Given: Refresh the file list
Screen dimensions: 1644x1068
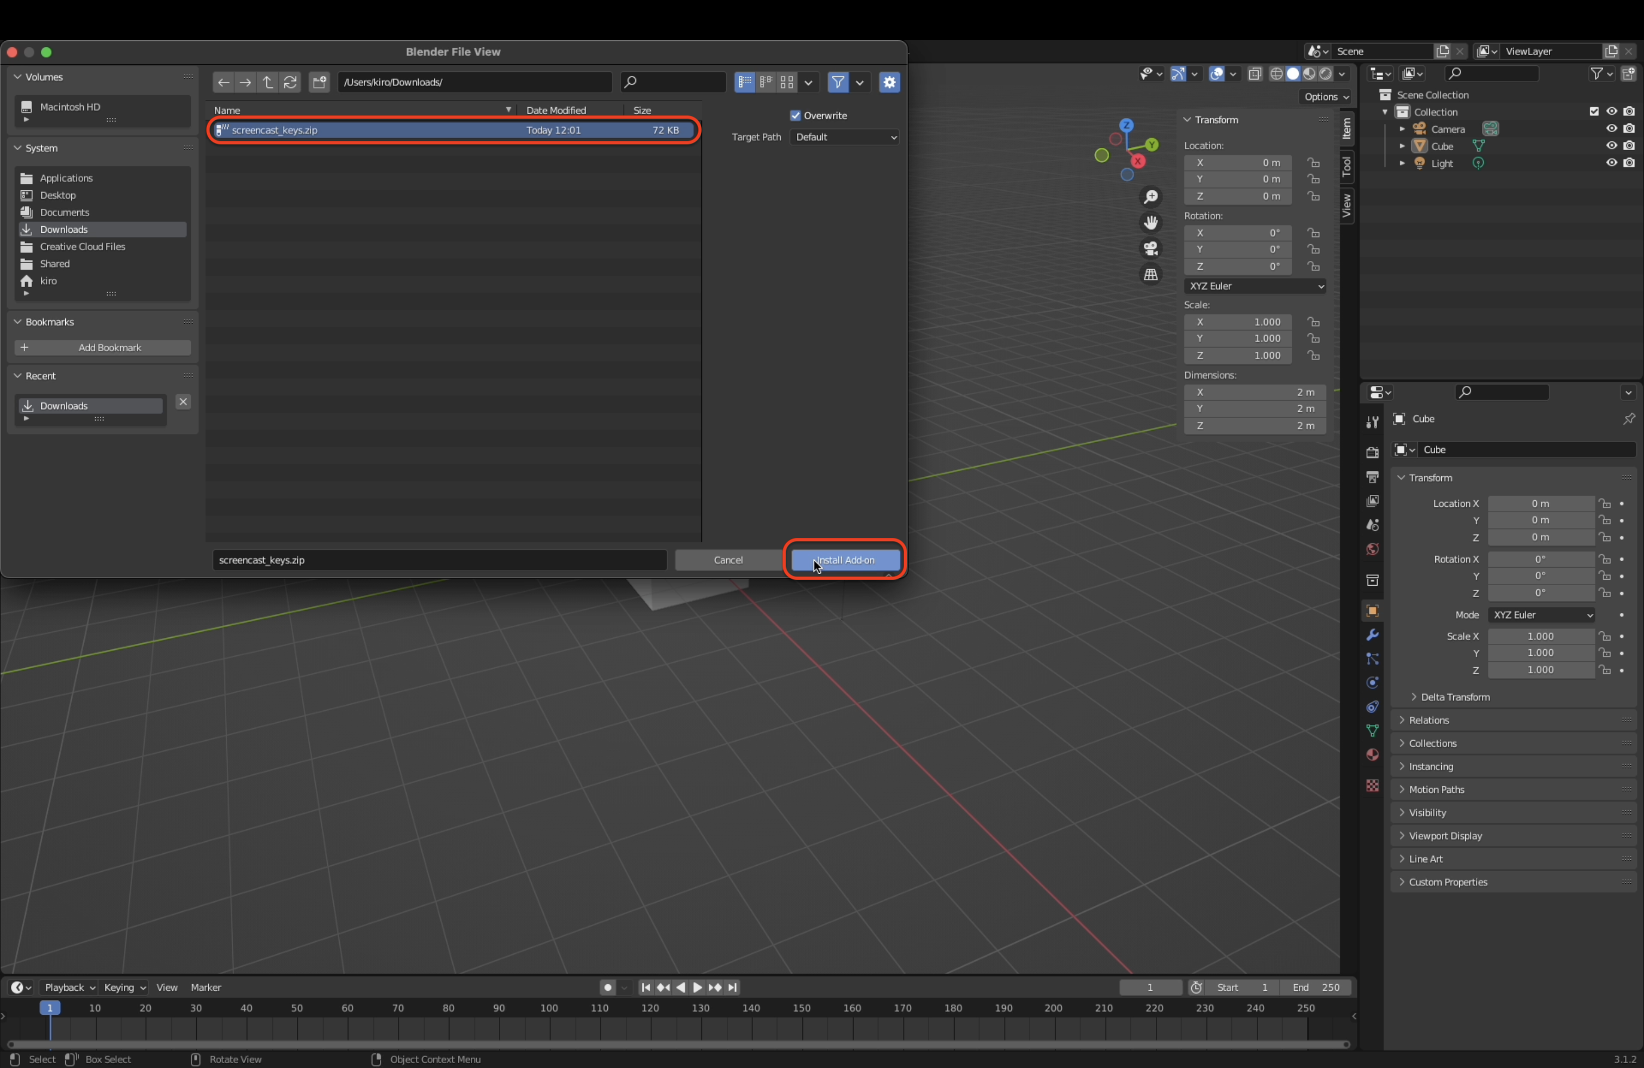Looking at the screenshot, I should (x=290, y=82).
